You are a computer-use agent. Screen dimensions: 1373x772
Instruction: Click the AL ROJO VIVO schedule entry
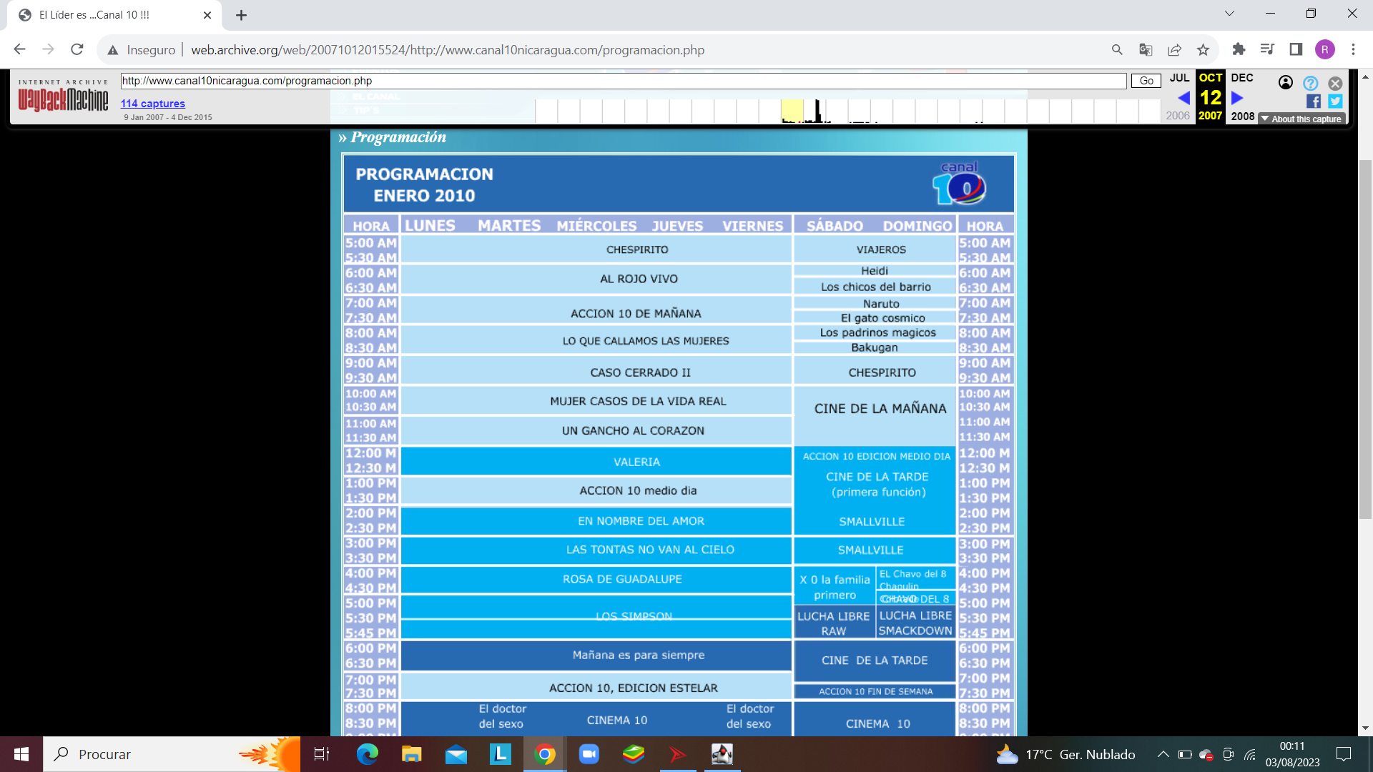[639, 279]
